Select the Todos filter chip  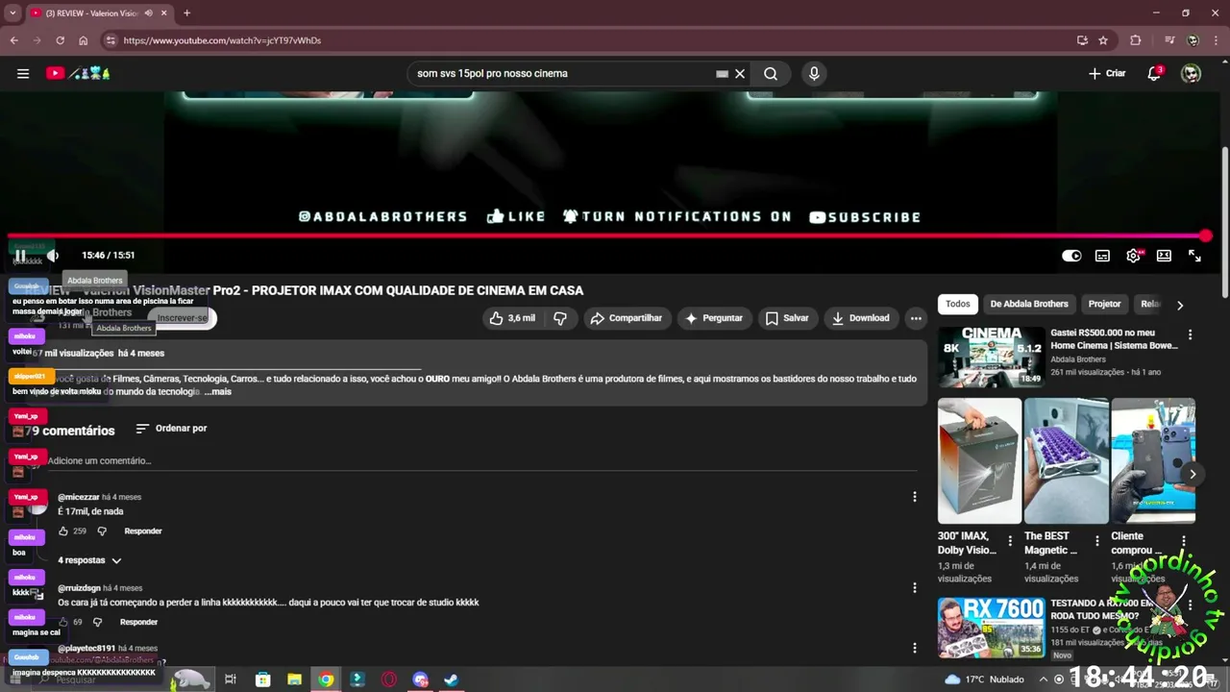point(958,304)
